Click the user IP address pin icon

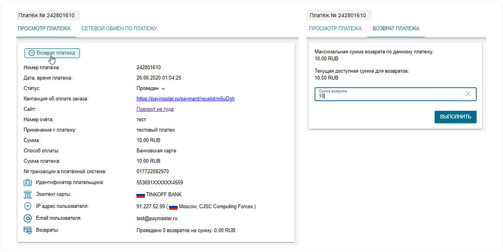28,206
